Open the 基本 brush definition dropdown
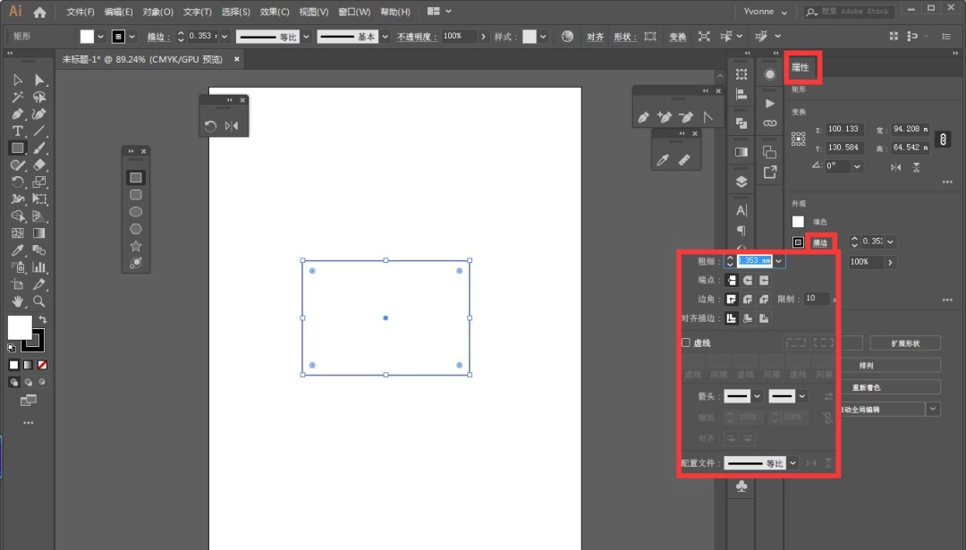The width and height of the screenshot is (966, 550). (385, 37)
